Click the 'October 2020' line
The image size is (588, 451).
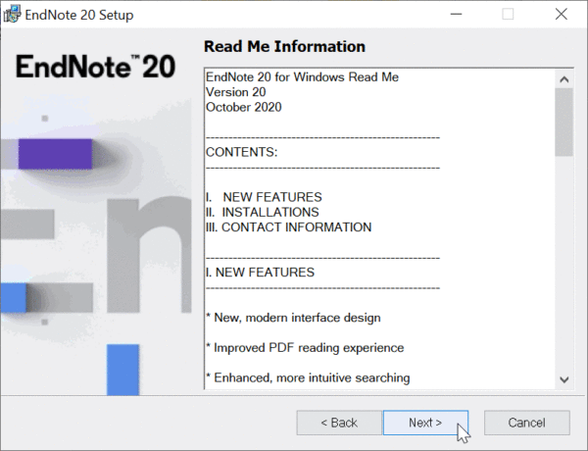click(x=244, y=107)
